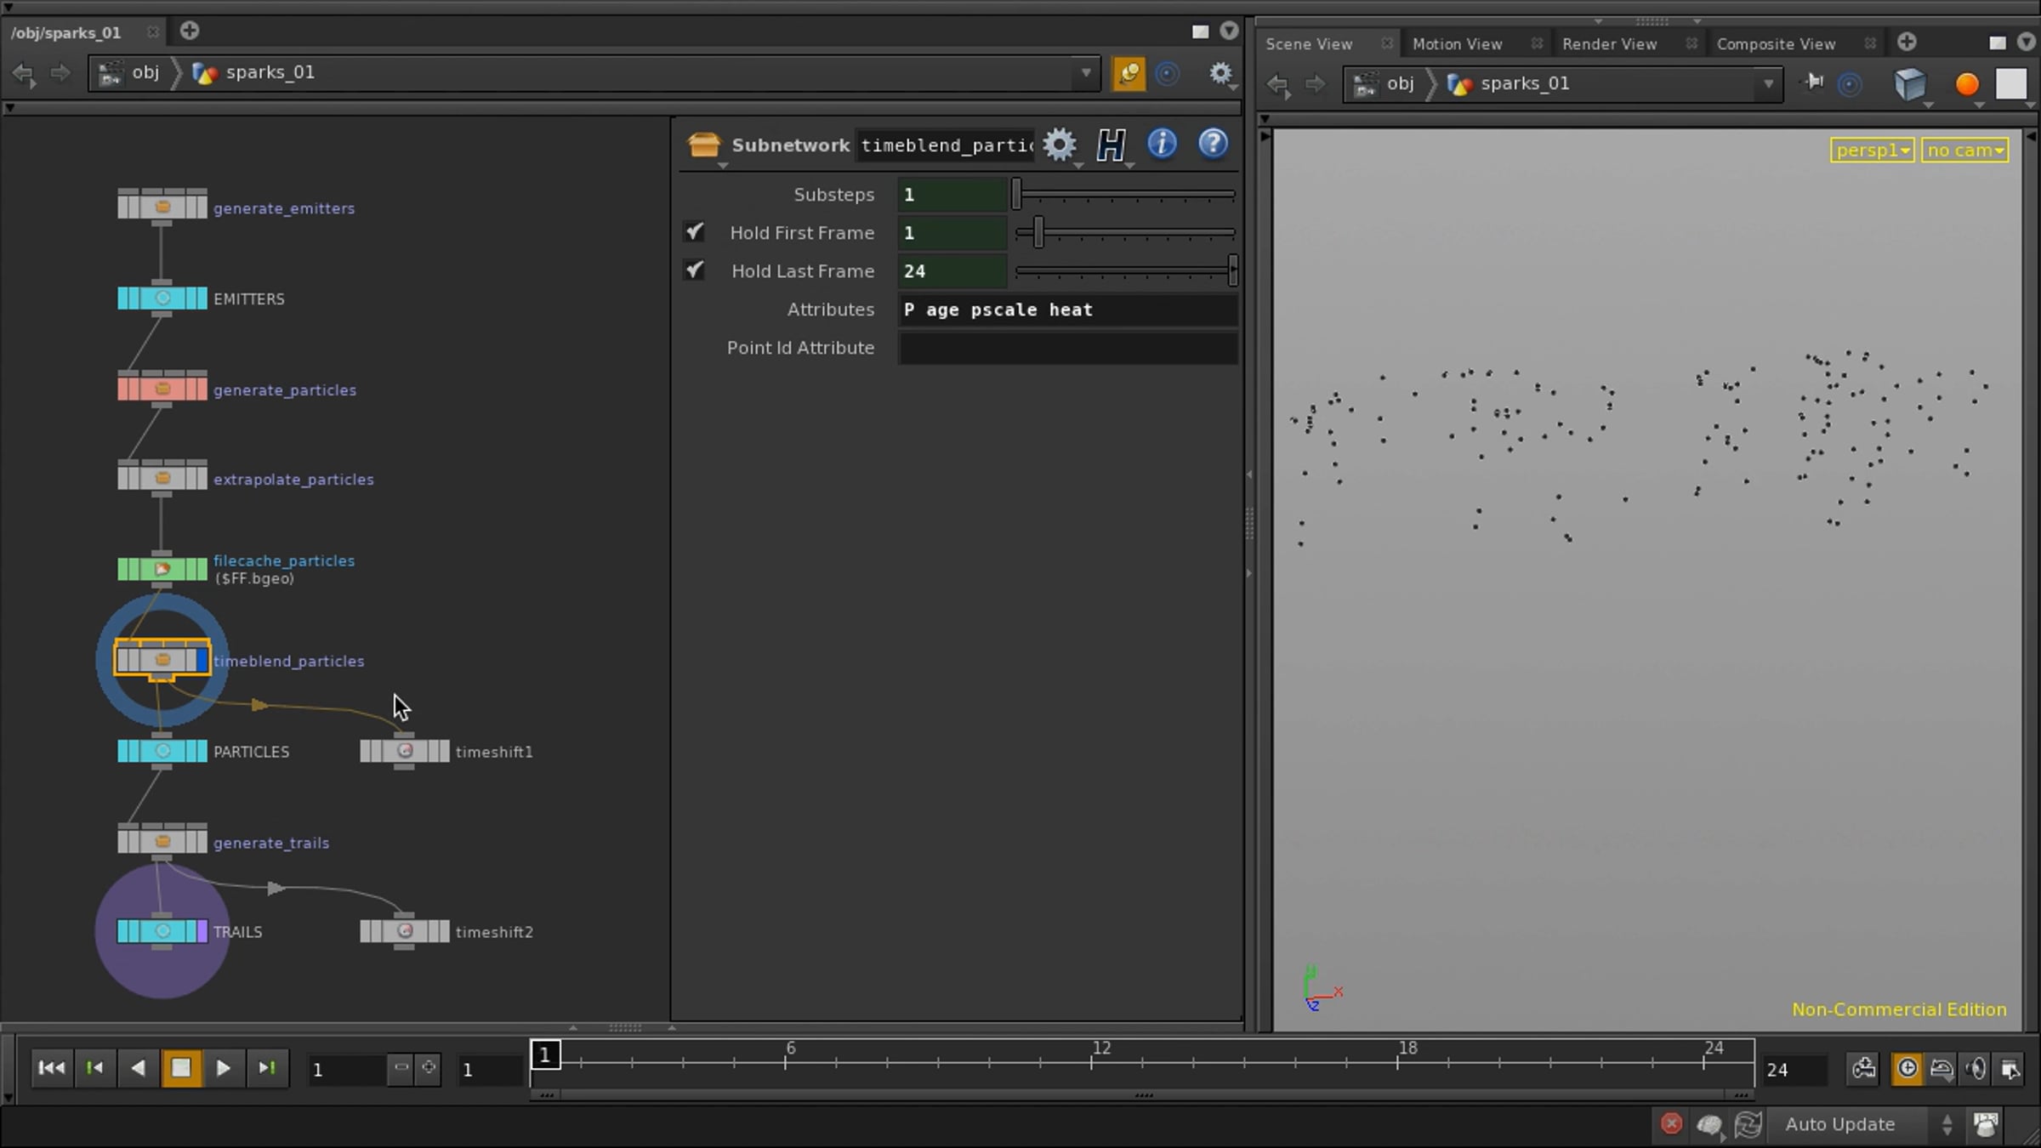Click the orange render sphere icon

1966,84
